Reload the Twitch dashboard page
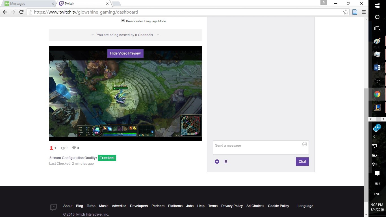 click(21, 12)
